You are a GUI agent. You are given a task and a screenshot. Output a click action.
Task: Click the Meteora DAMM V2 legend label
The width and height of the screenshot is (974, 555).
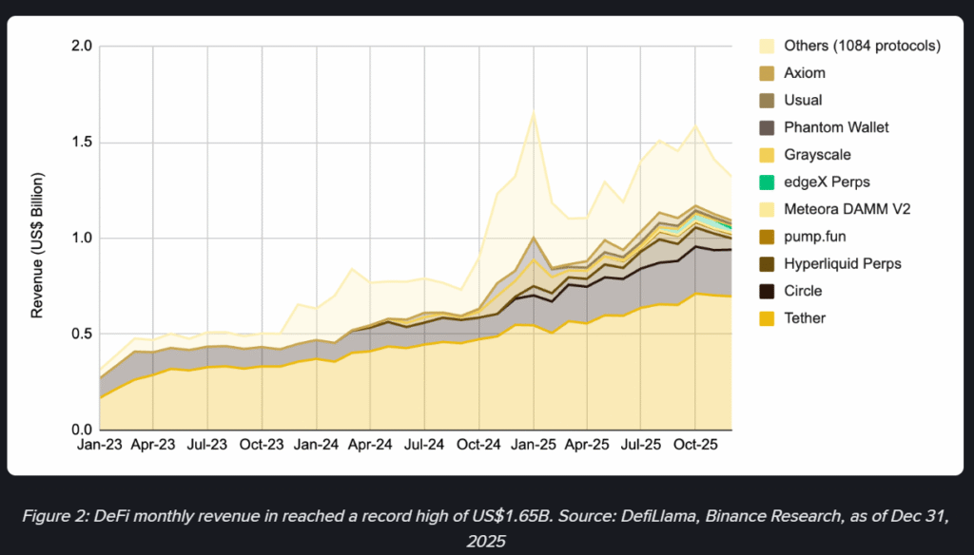842,209
